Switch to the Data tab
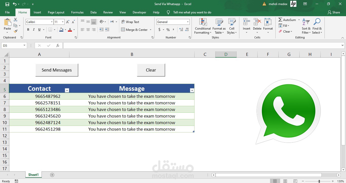 click(x=93, y=12)
